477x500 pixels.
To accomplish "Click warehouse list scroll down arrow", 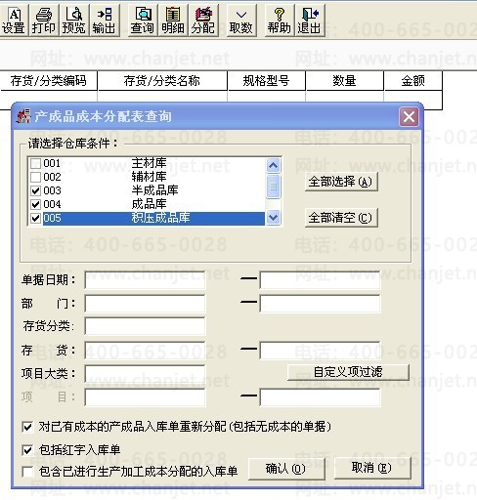I will (x=273, y=218).
